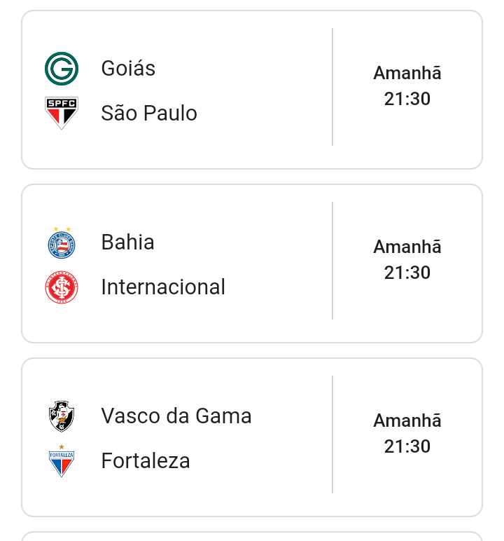Tap Amanhã label on Goiás match
Viewport: 504px width, 541px height.
pos(407,74)
